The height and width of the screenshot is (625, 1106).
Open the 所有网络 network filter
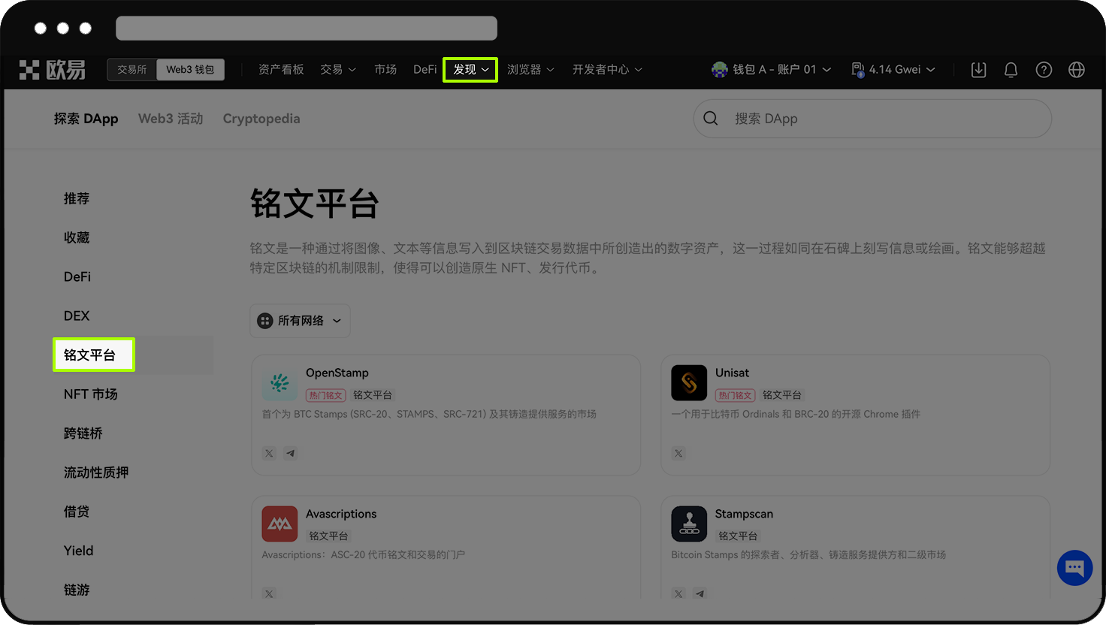pyautogui.click(x=300, y=321)
